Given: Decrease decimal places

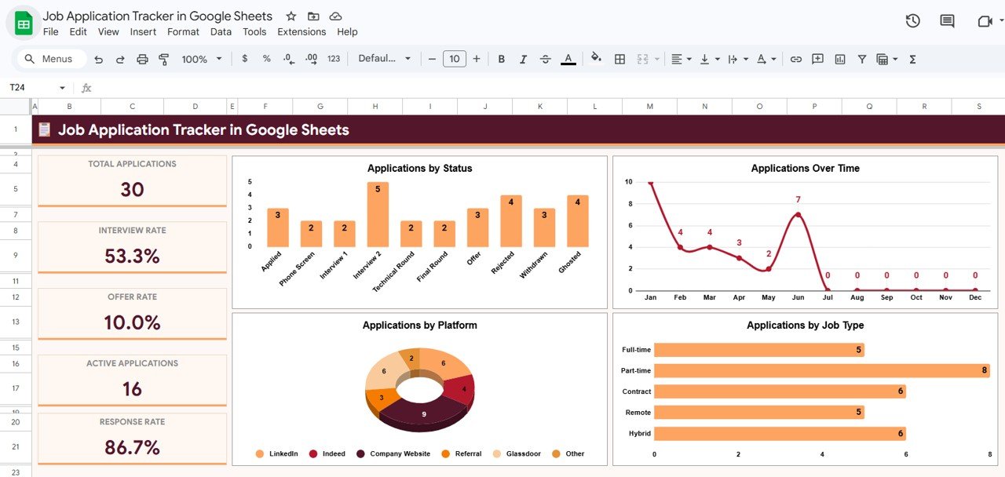Looking at the screenshot, I should 288,58.
